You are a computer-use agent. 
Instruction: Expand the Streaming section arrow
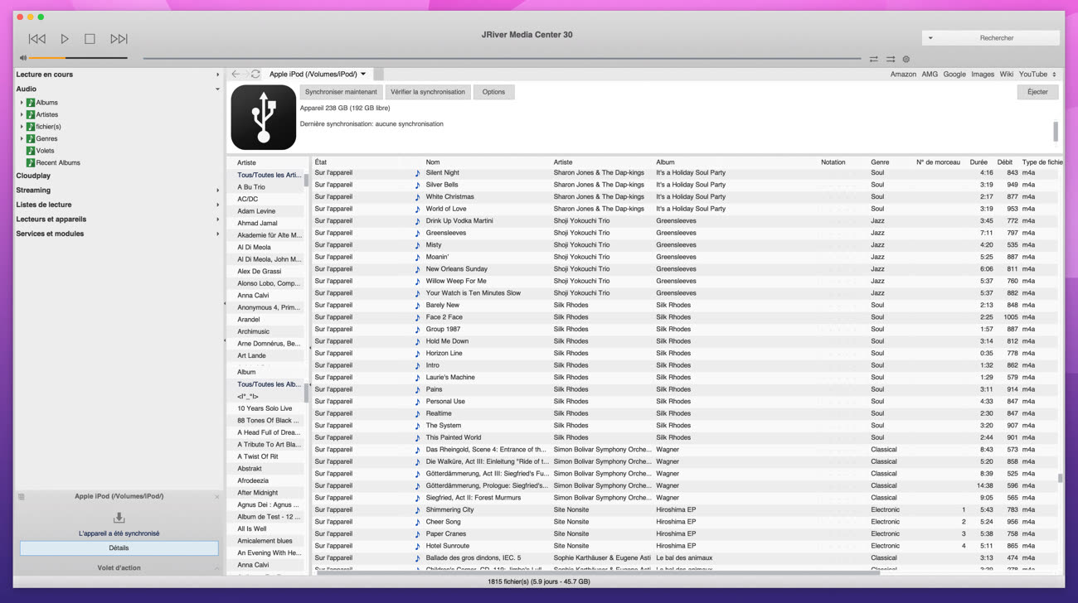(217, 191)
